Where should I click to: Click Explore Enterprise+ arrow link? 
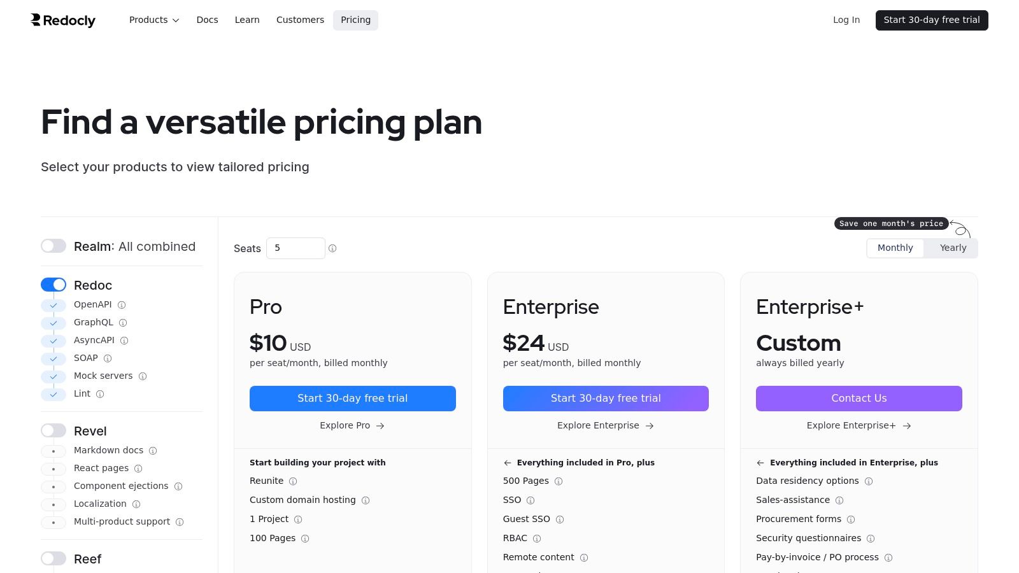click(x=859, y=425)
